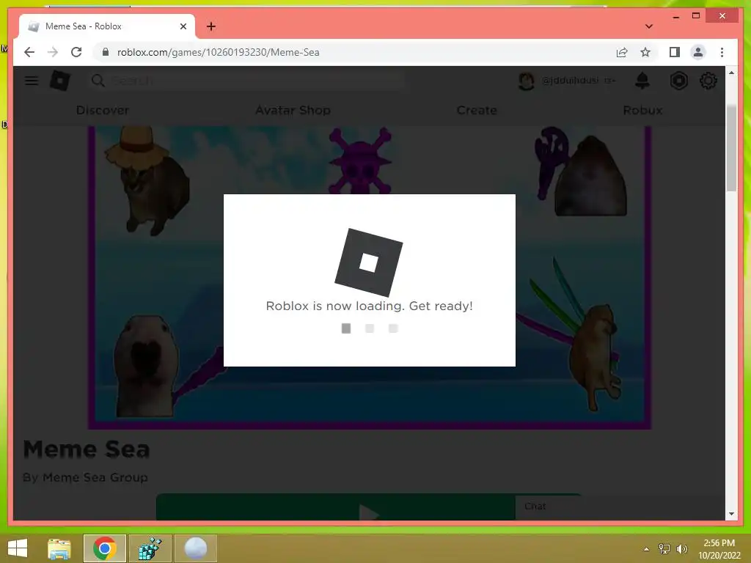Viewport: 751px width, 563px height.
Task: Open the Windows Start menu
Action: (x=18, y=548)
